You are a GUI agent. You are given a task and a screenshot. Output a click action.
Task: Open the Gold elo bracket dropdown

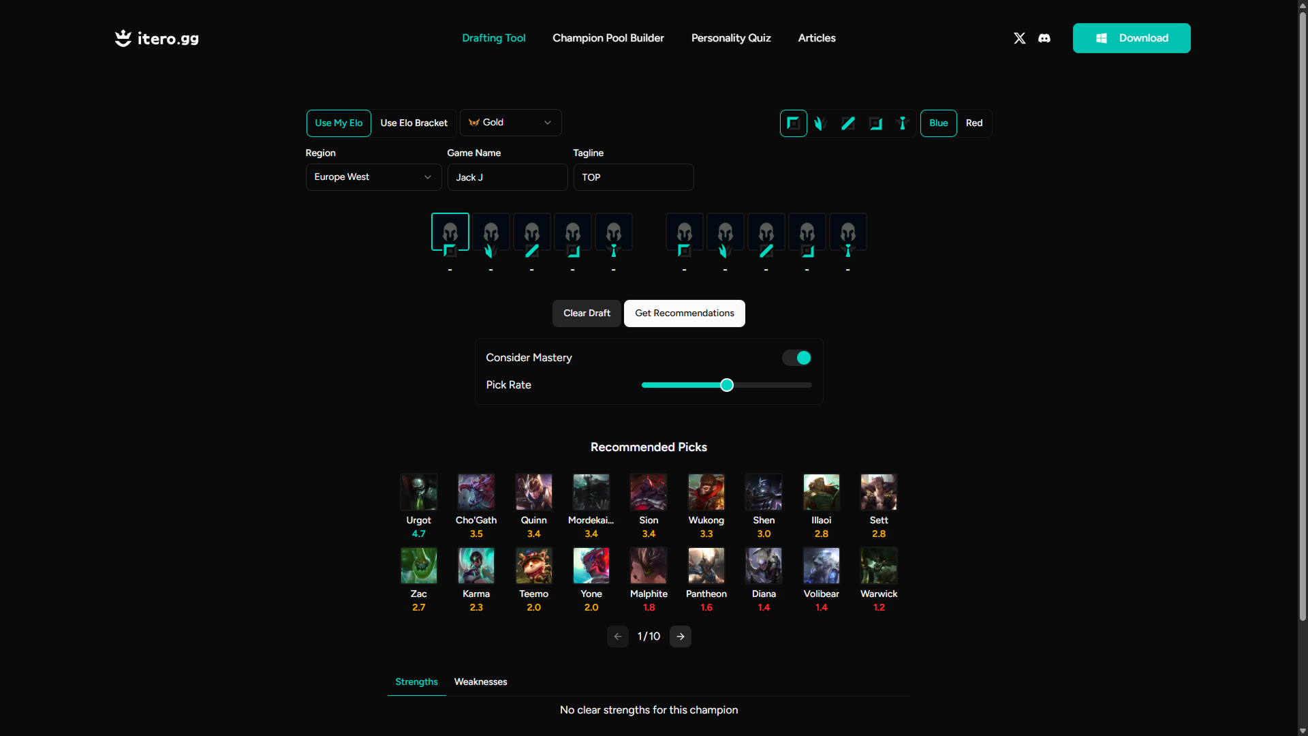coord(511,123)
